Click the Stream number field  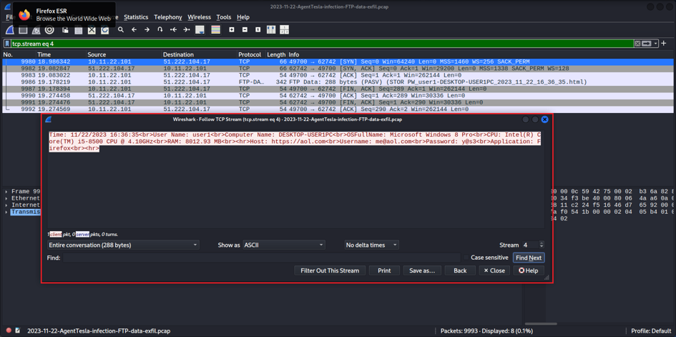[530, 245]
